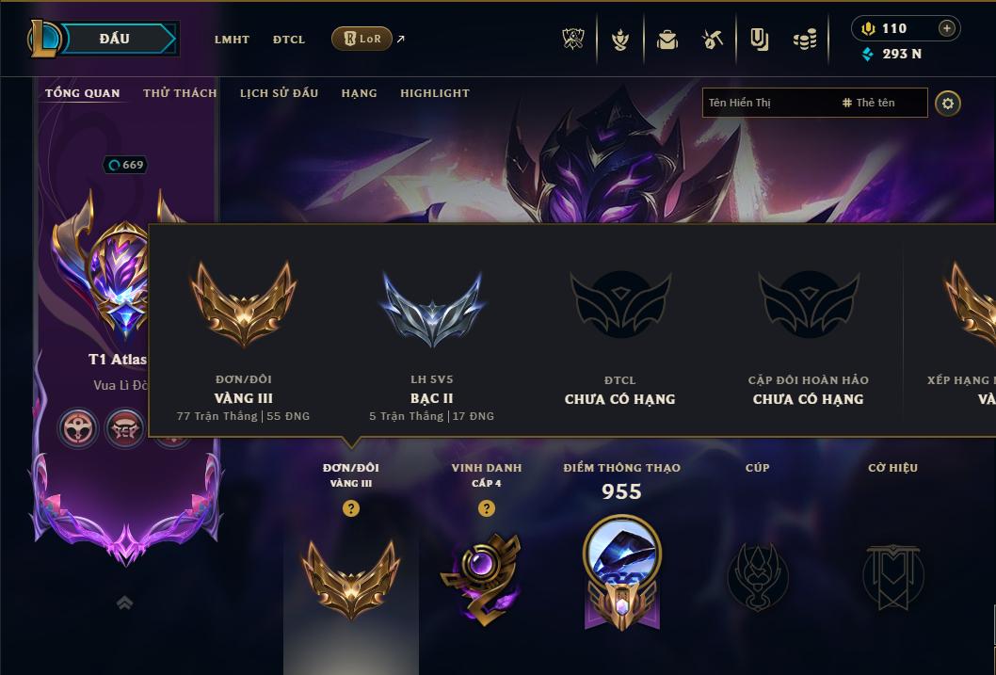The image size is (996, 675).
Task: Click the plus button to buy RP
Action: pos(946,28)
